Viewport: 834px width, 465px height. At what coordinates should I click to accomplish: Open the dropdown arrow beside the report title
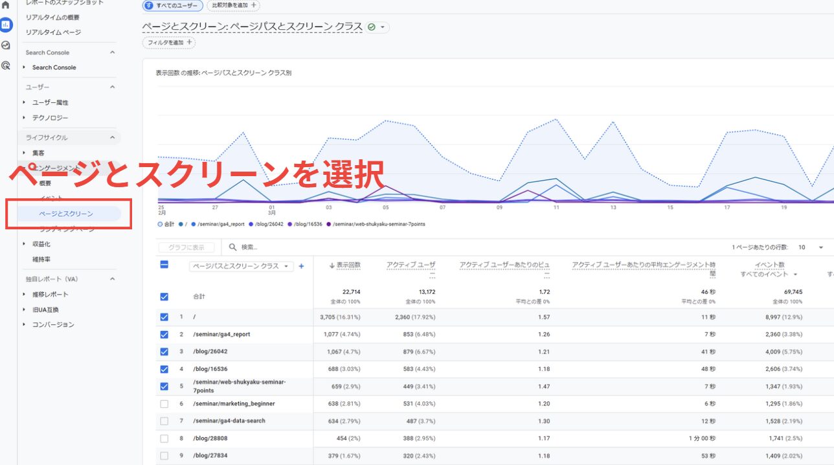383,27
